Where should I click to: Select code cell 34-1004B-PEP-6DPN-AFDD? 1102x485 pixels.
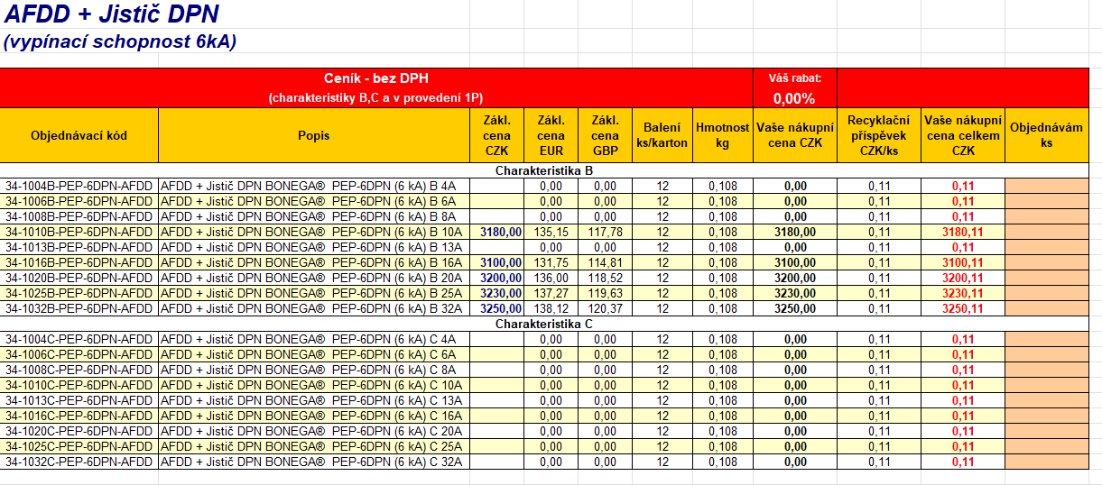[x=79, y=186]
